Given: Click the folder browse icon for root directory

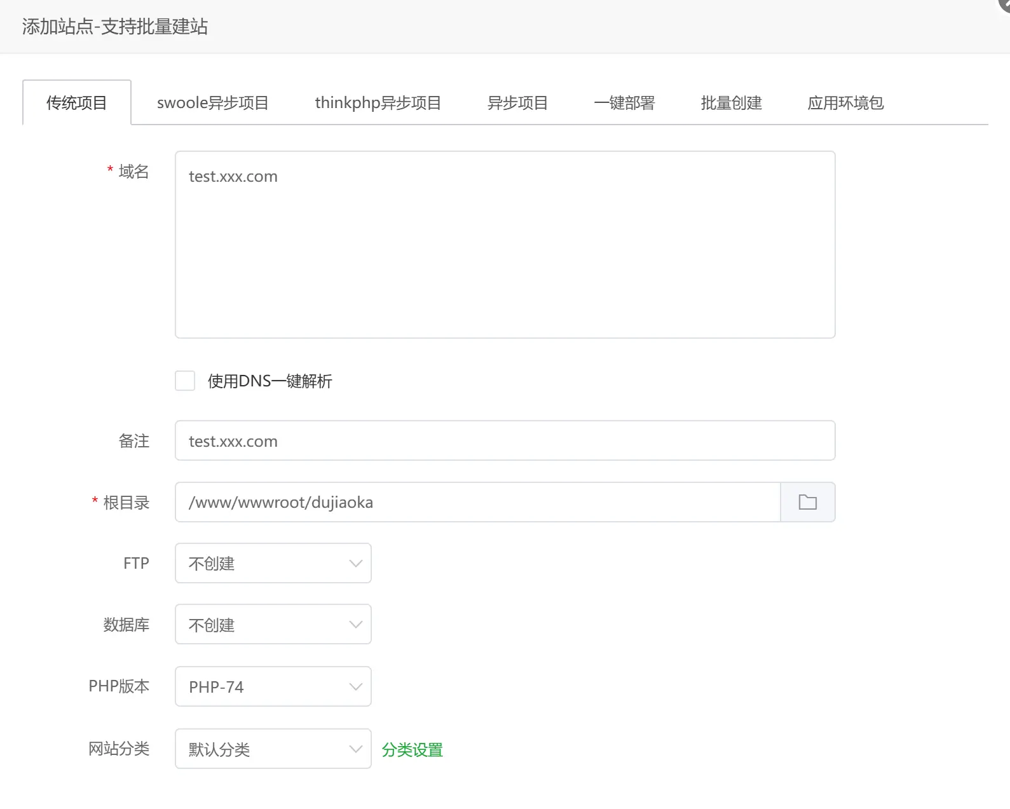Looking at the screenshot, I should (x=807, y=502).
